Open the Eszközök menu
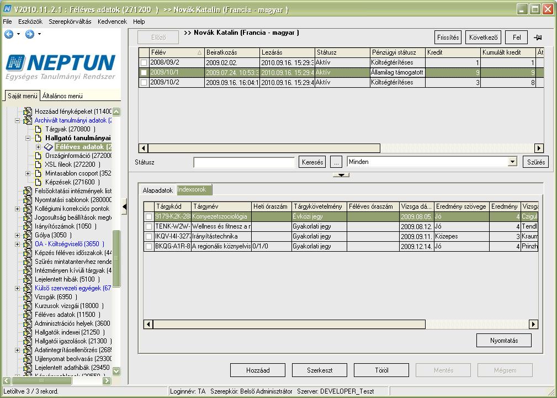 point(30,22)
